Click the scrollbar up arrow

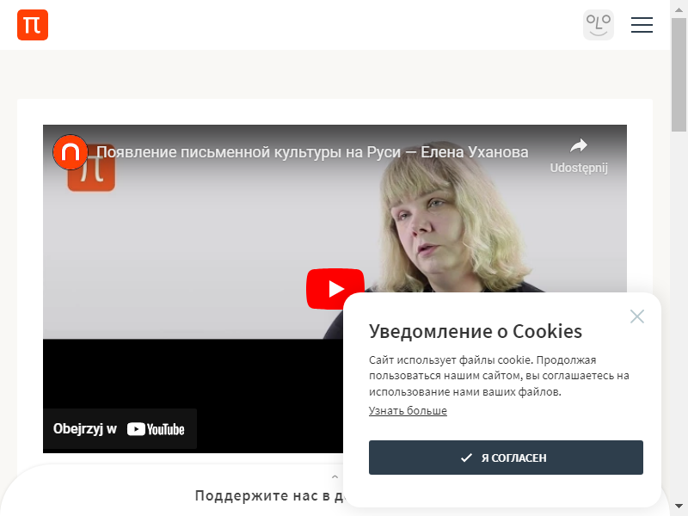(679, 9)
